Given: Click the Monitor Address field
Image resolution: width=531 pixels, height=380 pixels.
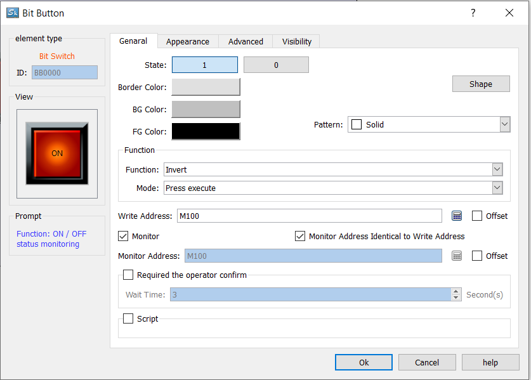Looking at the screenshot, I should tap(313, 256).
